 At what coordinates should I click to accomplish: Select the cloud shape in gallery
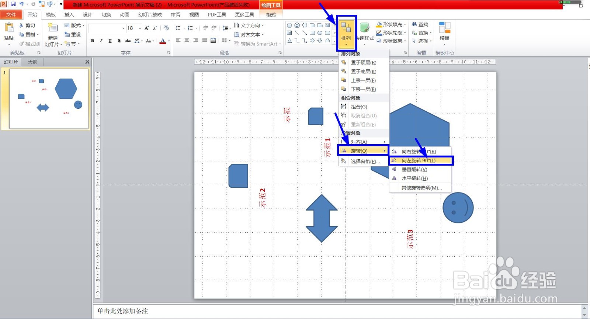coord(327,41)
